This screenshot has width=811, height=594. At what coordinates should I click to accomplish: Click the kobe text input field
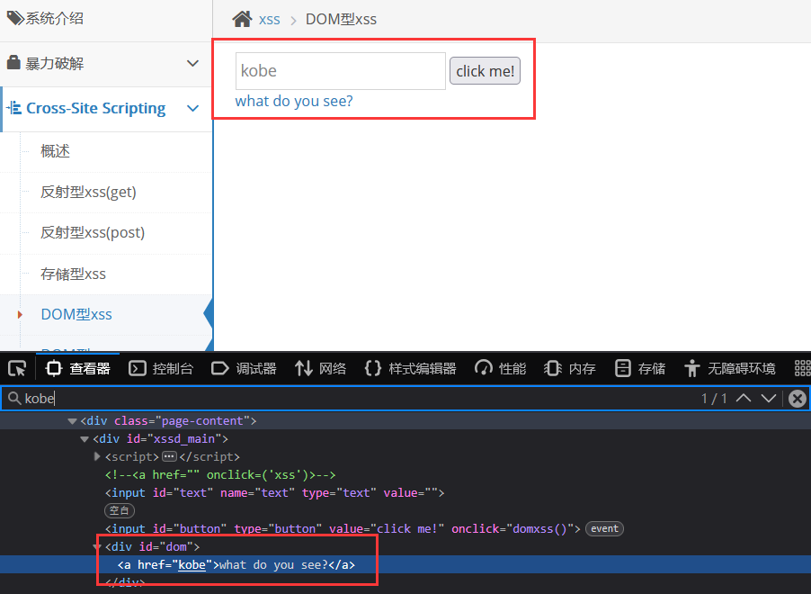pyautogui.click(x=341, y=71)
